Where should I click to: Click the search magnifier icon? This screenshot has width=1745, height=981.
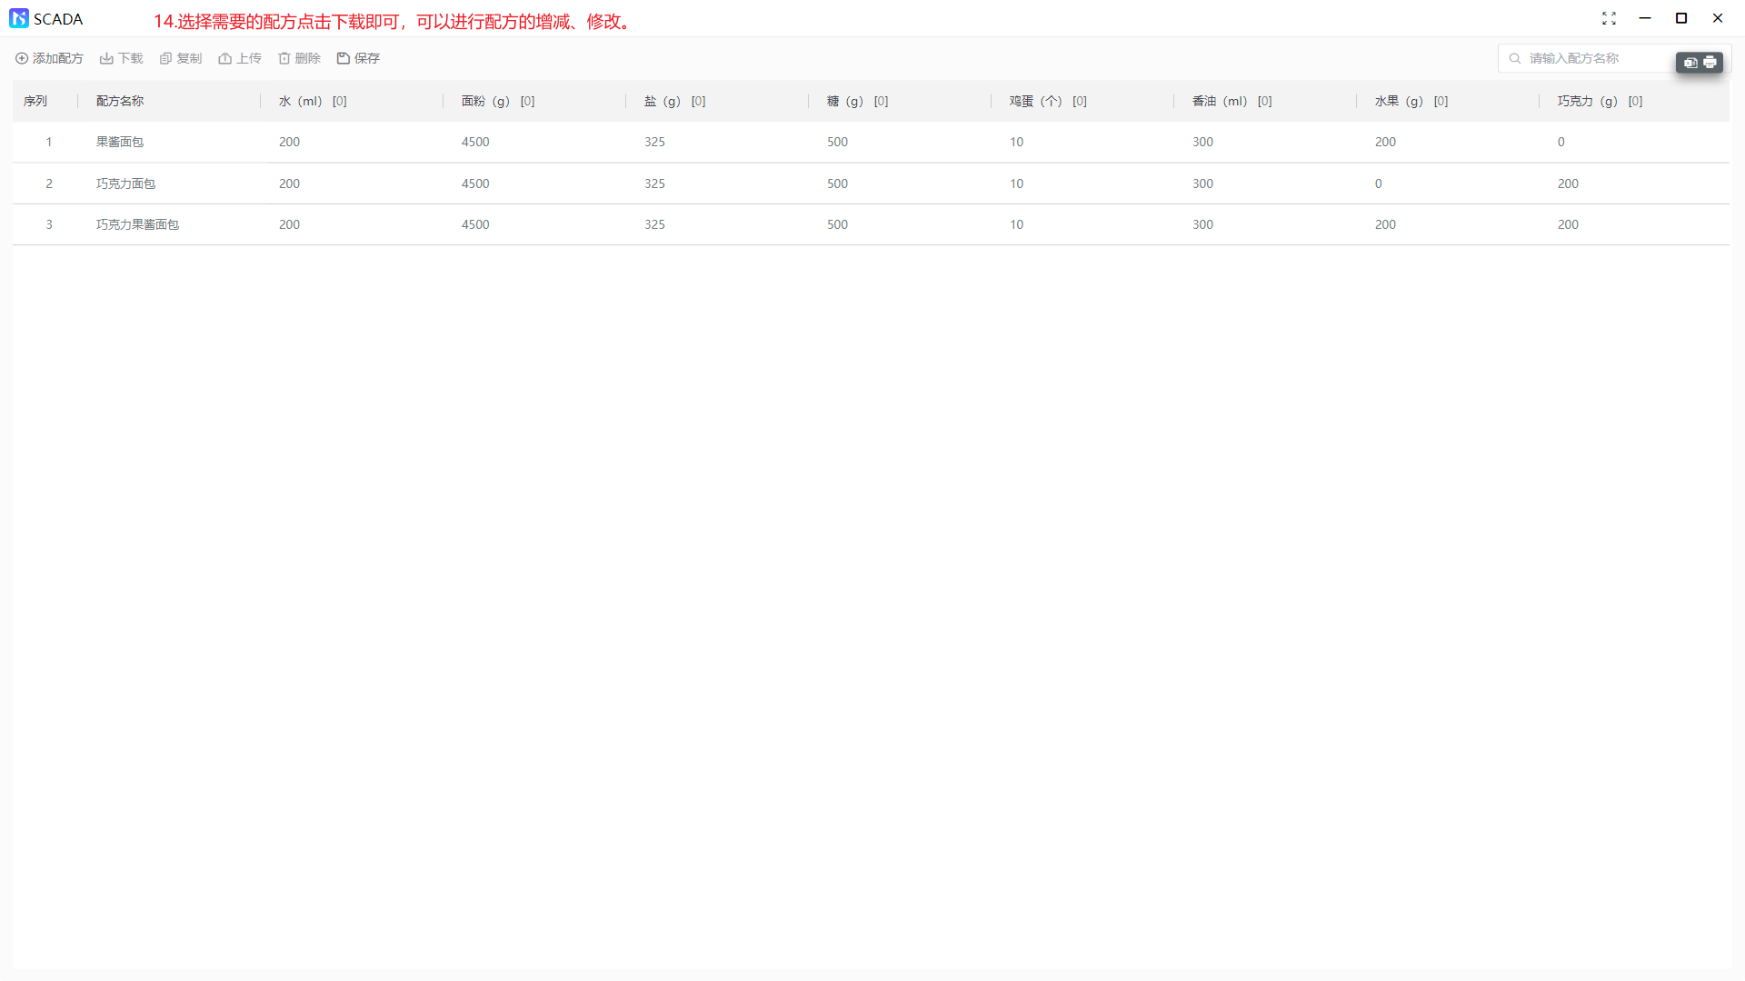[1515, 58]
